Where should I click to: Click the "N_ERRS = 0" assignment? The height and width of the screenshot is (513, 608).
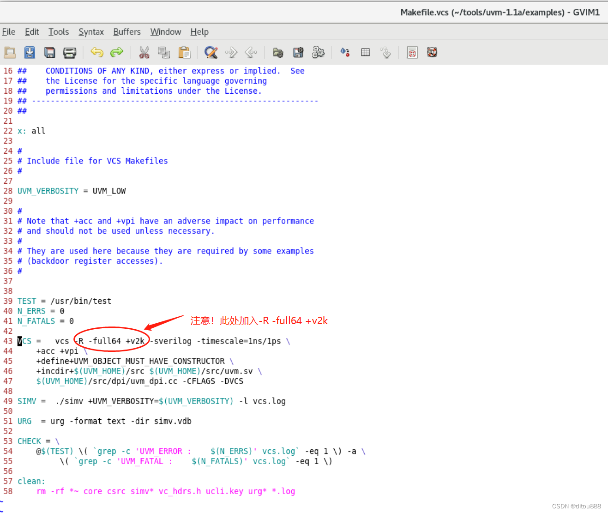tap(41, 311)
